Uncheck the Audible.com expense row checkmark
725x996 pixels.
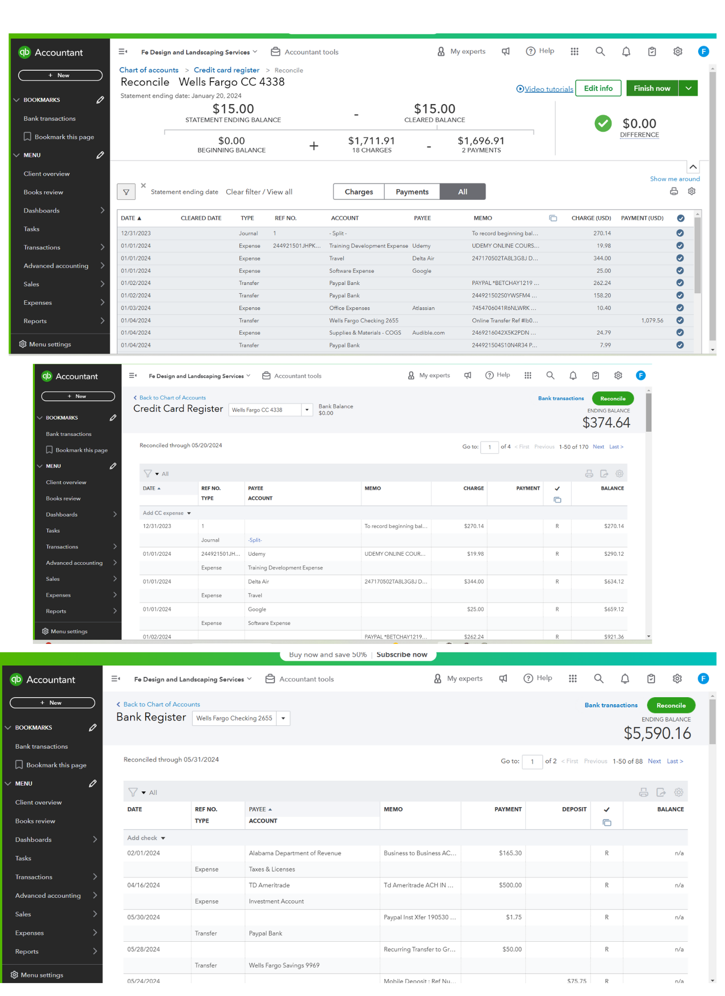click(680, 333)
